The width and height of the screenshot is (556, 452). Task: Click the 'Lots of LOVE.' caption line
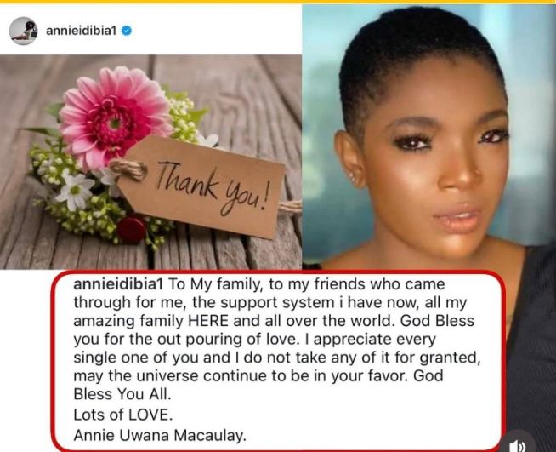(x=123, y=415)
